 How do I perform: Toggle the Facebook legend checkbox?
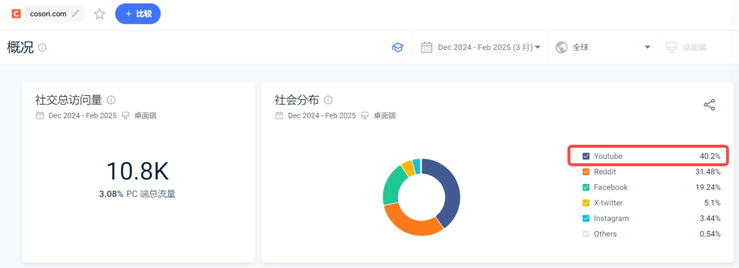[x=586, y=187]
